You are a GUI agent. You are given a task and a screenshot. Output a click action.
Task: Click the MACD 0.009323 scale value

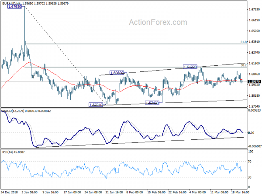[254, 111]
